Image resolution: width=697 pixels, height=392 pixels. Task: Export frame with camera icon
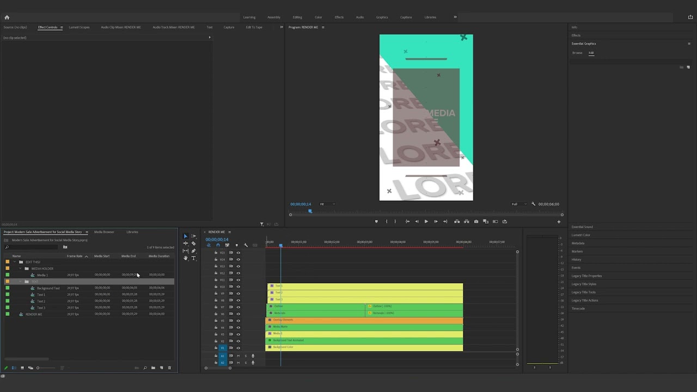click(476, 222)
